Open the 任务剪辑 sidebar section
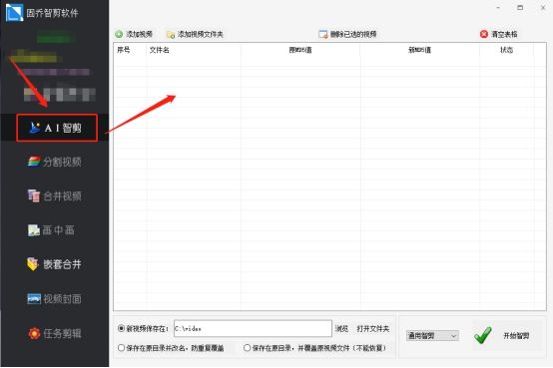The width and height of the screenshot is (553, 368). (x=55, y=333)
